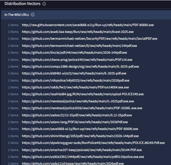This screenshot has height=165, width=171.
Task: Open the asxdc3aa-beep Avast-2025.exe URL
Action: pos(78,32)
